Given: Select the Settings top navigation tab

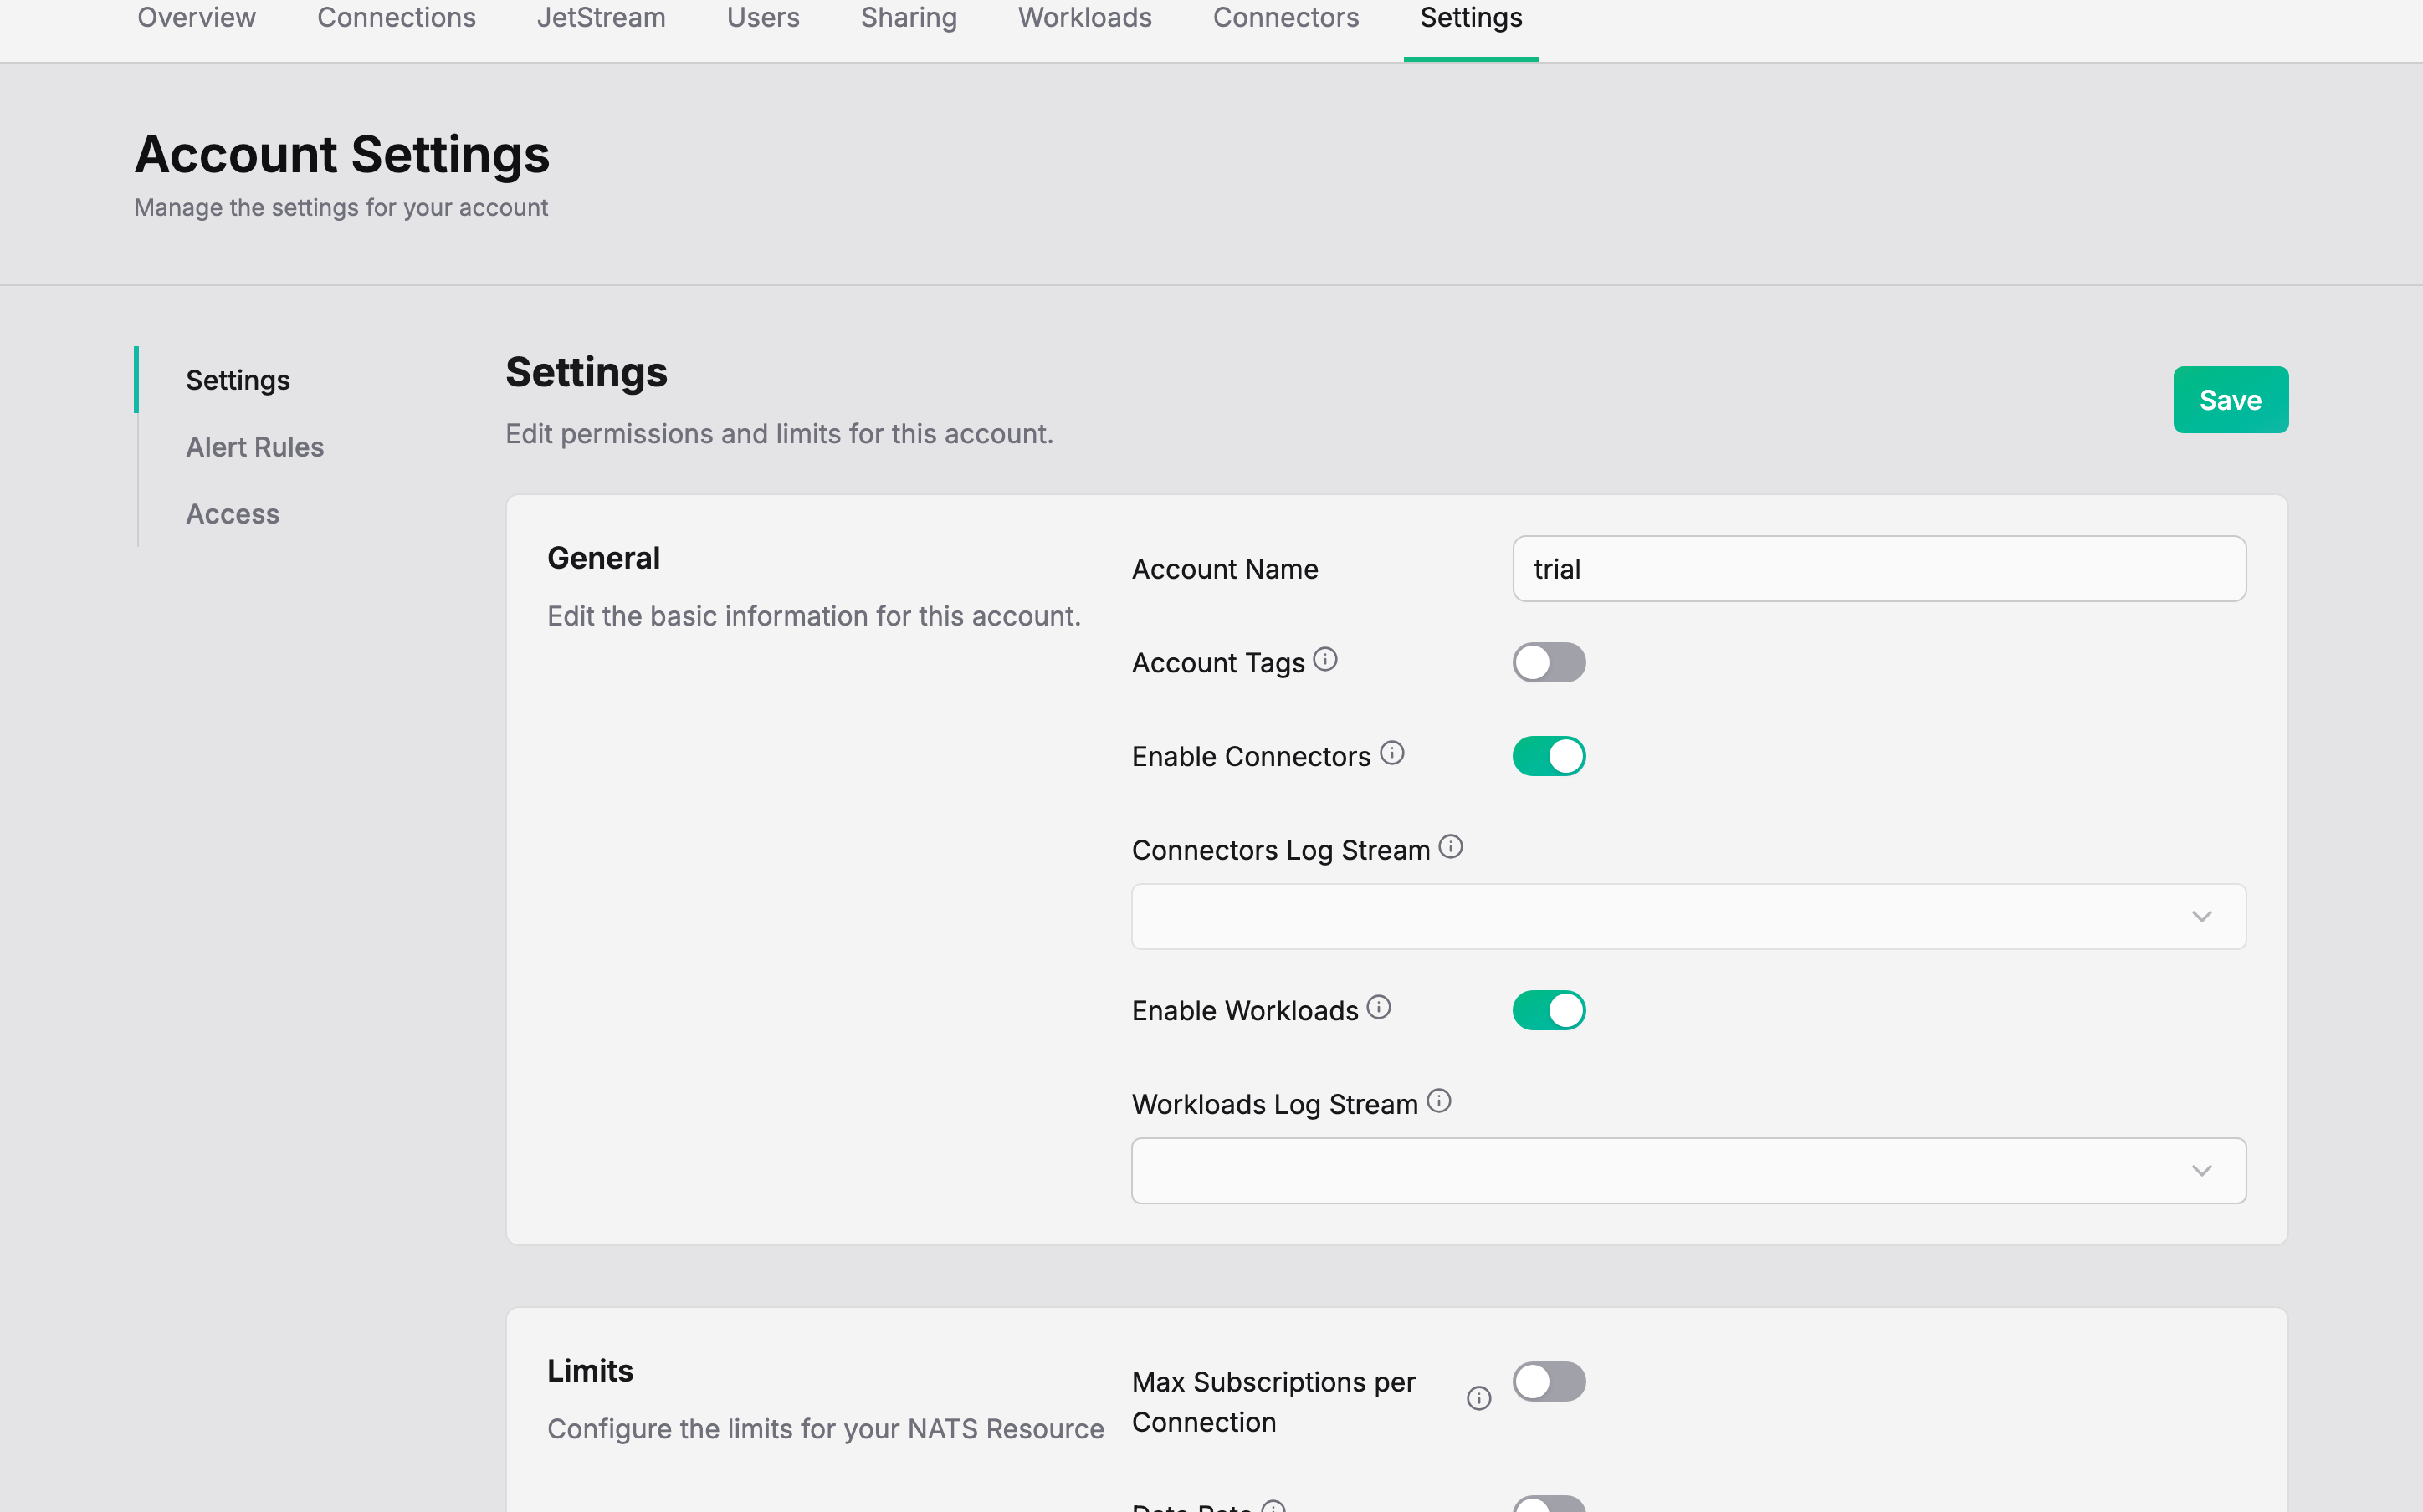Looking at the screenshot, I should point(1471,18).
